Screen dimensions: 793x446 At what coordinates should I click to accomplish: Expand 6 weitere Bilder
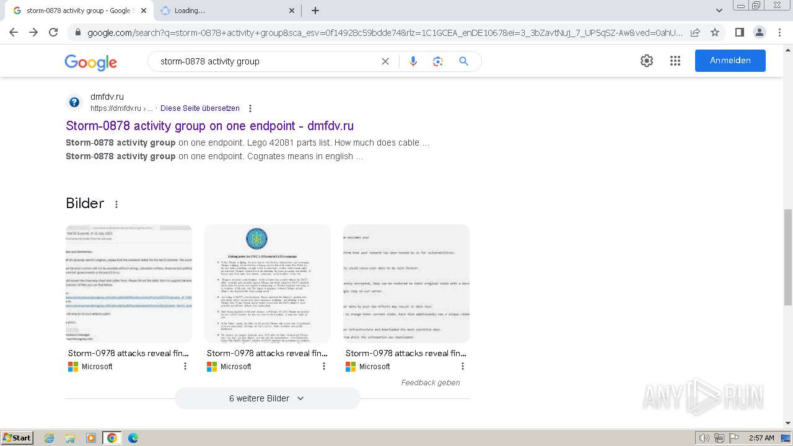267,398
